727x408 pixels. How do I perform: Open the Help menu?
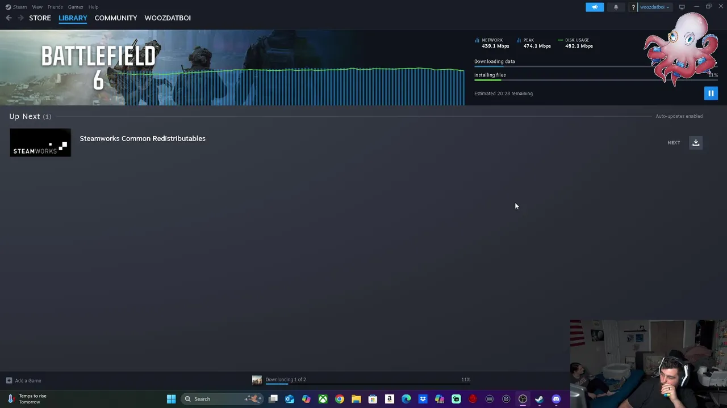tap(93, 7)
